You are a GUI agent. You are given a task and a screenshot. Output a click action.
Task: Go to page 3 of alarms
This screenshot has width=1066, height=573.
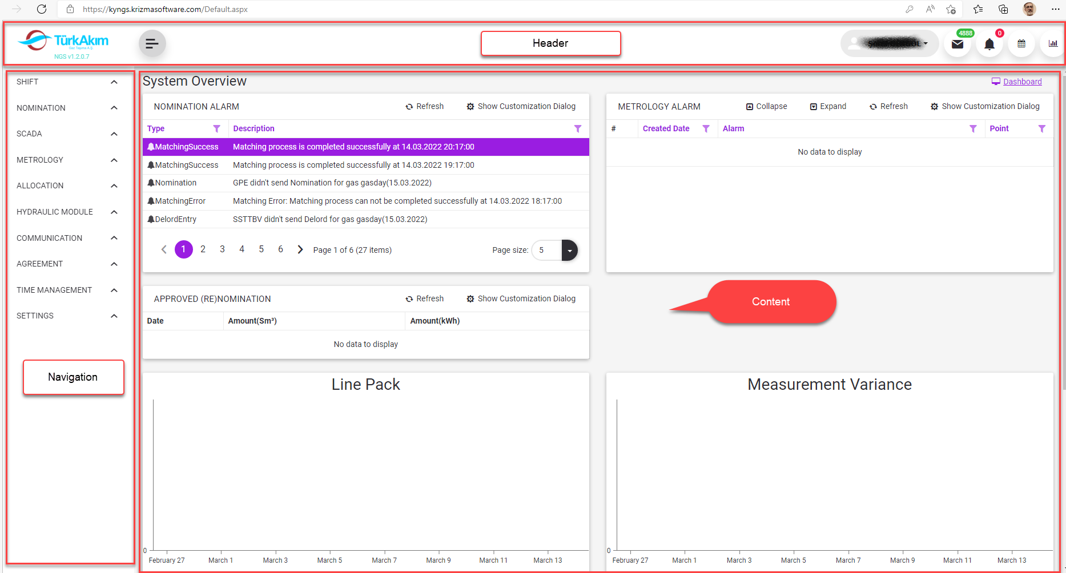(x=222, y=249)
